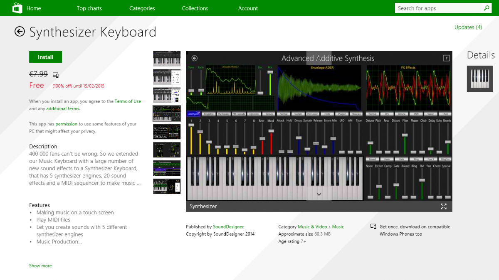
Task: Click the Sweep FX preset in the preview
Action: 430,114
